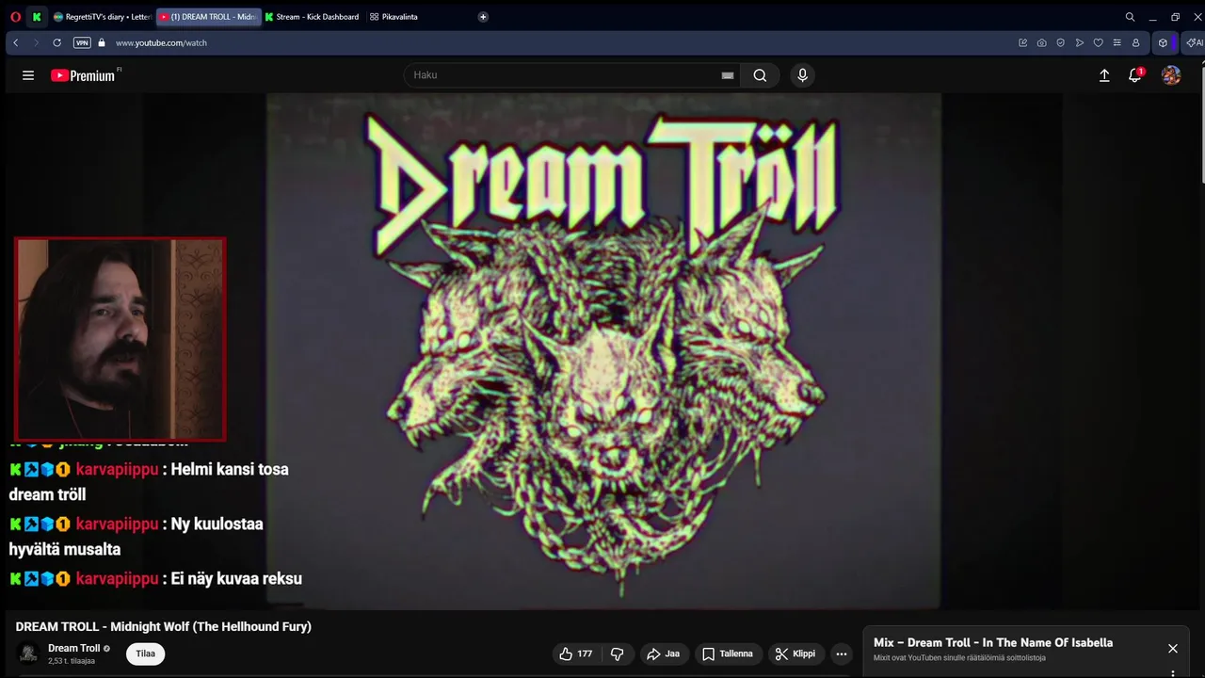The image size is (1205, 678).
Task: Click video title DREAM TROLL - Midnight Wolf
Action: click(163, 626)
